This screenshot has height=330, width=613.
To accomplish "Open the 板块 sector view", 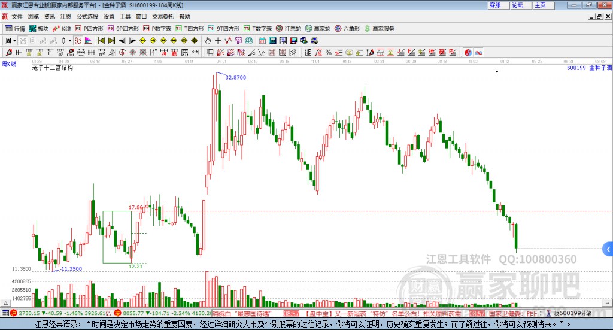I will (x=38, y=29).
